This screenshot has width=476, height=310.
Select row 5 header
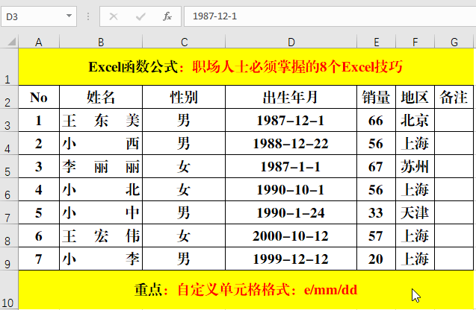[x=9, y=166]
